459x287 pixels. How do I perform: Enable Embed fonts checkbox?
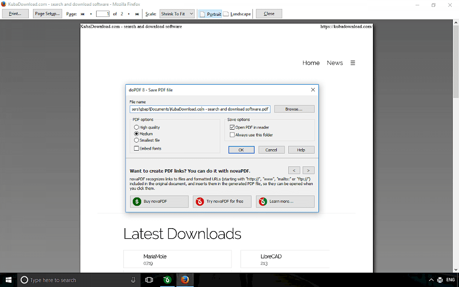148,148
